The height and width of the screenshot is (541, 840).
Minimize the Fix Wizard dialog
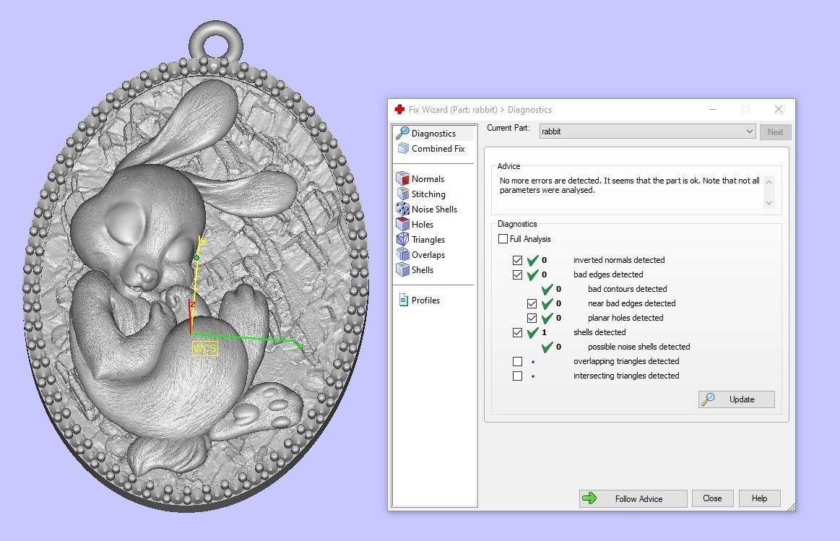[x=712, y=109]
